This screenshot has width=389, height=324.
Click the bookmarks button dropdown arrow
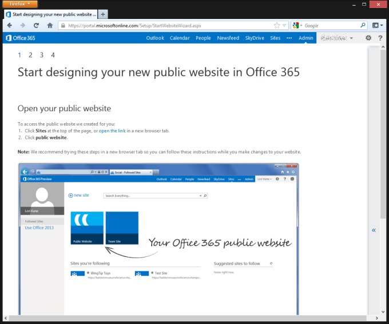382,25
